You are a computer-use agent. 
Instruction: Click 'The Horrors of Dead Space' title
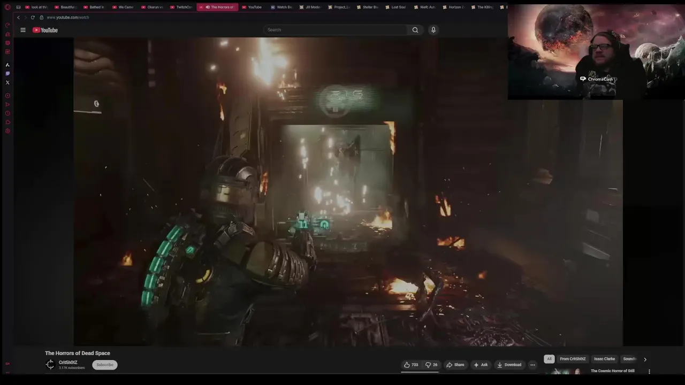(78, 353)
